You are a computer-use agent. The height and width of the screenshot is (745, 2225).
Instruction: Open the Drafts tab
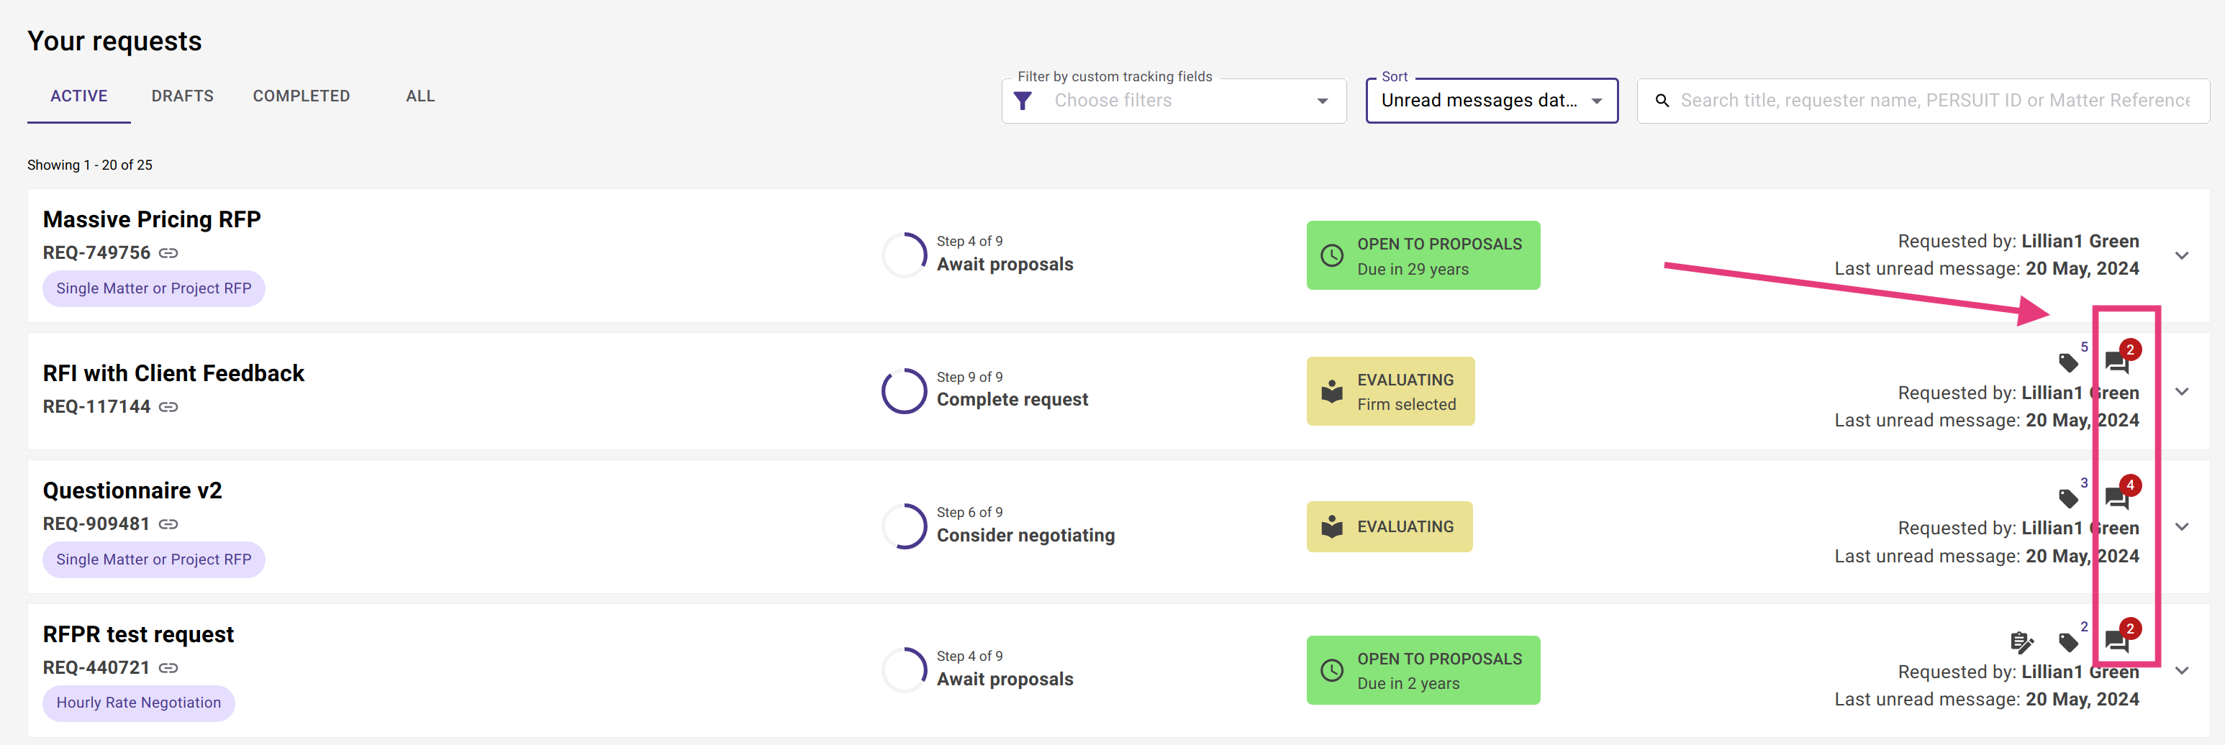pyautogui.click(x=182, y=96)
